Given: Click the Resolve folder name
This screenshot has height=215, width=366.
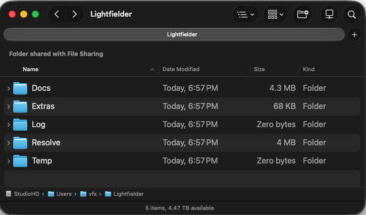Looking at the screenshot, I should pos(46,142).
